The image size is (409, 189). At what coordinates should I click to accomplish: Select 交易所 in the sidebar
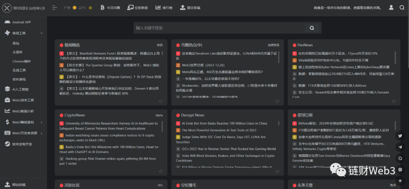17,52
